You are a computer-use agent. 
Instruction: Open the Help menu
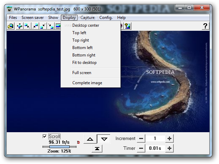point(121,18)
